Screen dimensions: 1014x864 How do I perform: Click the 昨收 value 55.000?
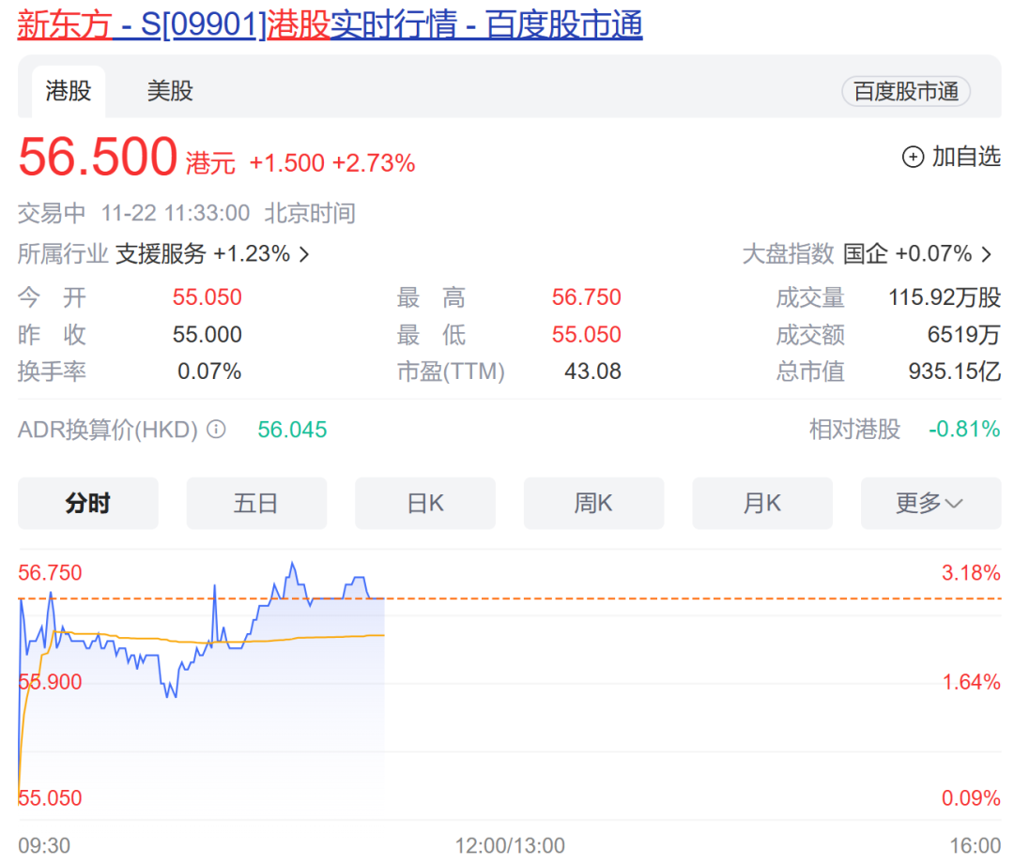[x=207, y=335]
